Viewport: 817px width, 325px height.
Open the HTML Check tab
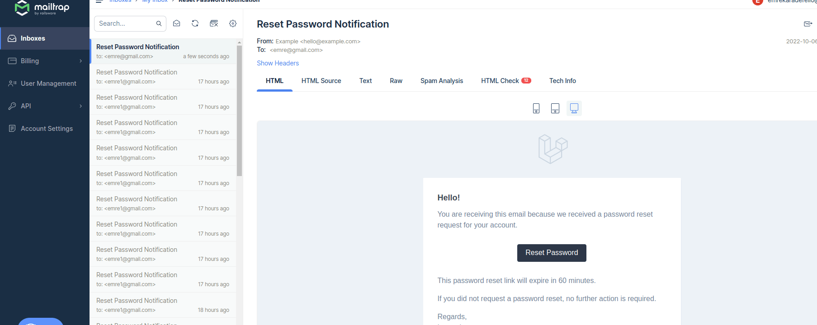coord(505,81)
